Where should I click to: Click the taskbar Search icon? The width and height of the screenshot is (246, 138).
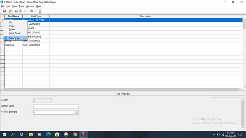coord(13,135)
